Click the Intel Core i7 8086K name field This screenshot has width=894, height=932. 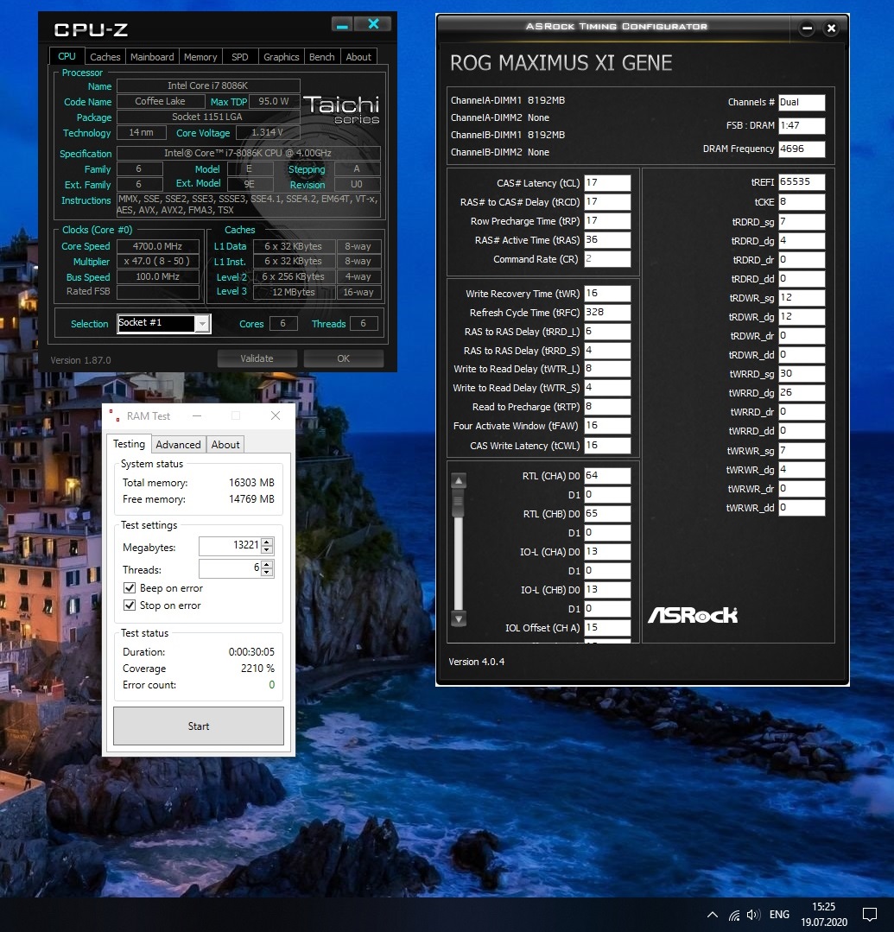click(x=208, y=86)
